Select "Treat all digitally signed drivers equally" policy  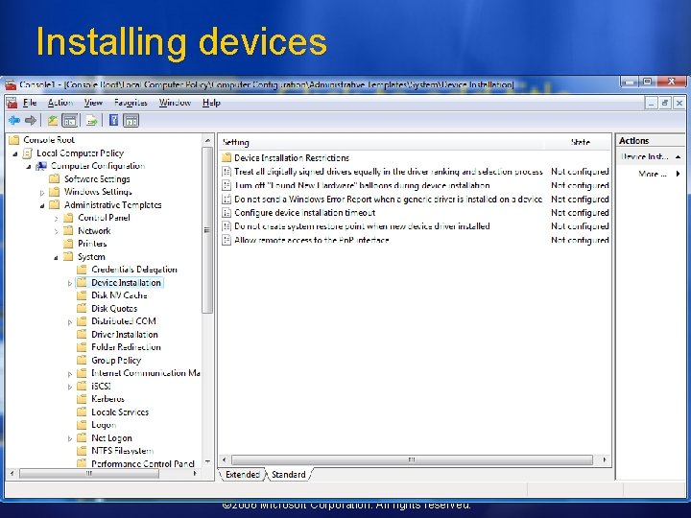coord(389,172)
